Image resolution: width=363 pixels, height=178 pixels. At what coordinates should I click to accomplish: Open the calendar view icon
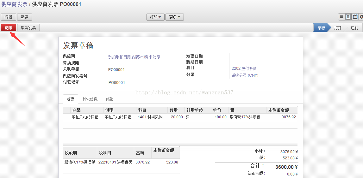(x=355, y=17)
